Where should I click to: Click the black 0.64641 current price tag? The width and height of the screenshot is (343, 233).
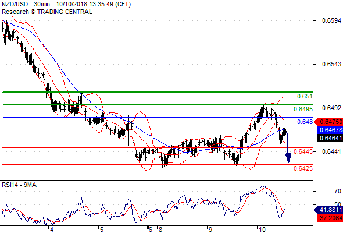[330, 138]
